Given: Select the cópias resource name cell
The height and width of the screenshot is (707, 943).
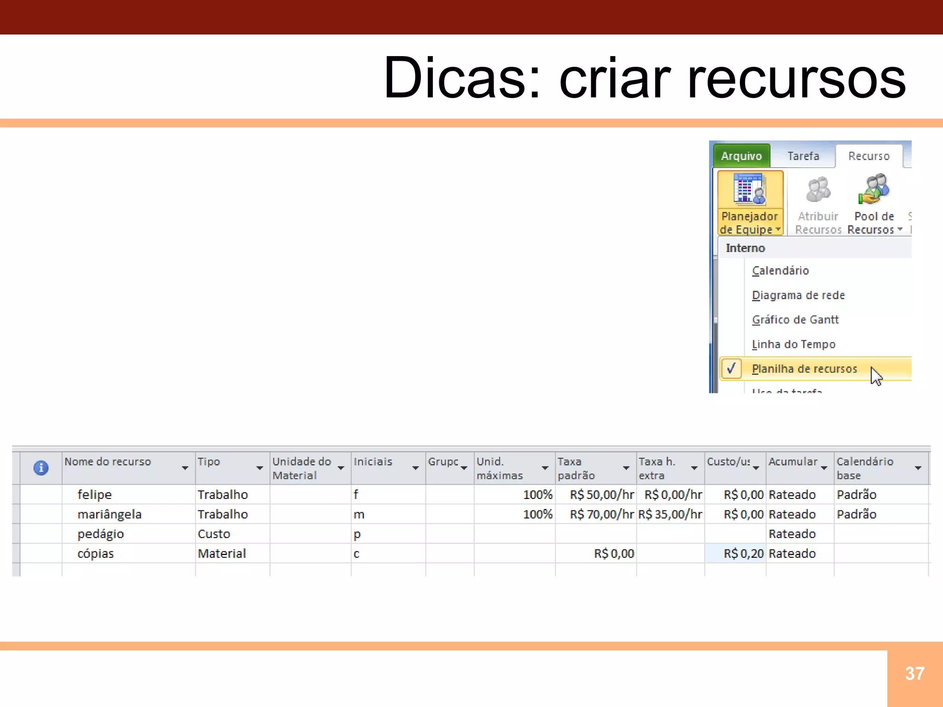Looking at the screenshot, I should pyautogui.click(x=129, y=553).
